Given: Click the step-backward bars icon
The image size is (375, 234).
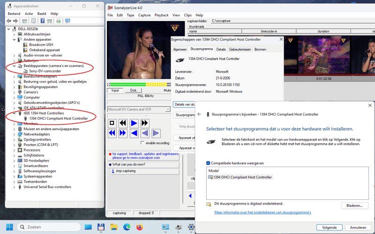Looking at the screenshot, I should pos(145,133).
